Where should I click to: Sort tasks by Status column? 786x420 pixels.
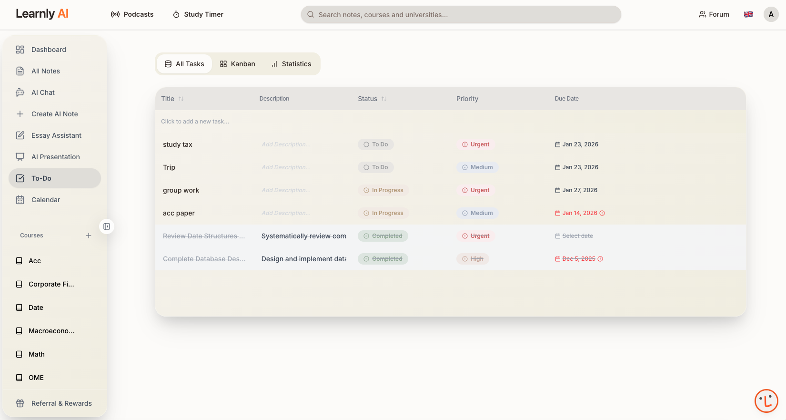point(372,99)
